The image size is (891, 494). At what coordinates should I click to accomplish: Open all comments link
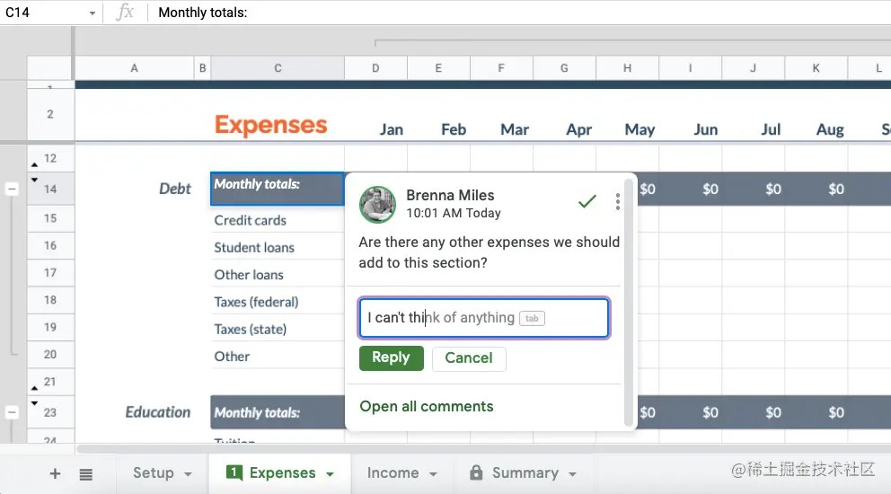(x=426, y=407)
